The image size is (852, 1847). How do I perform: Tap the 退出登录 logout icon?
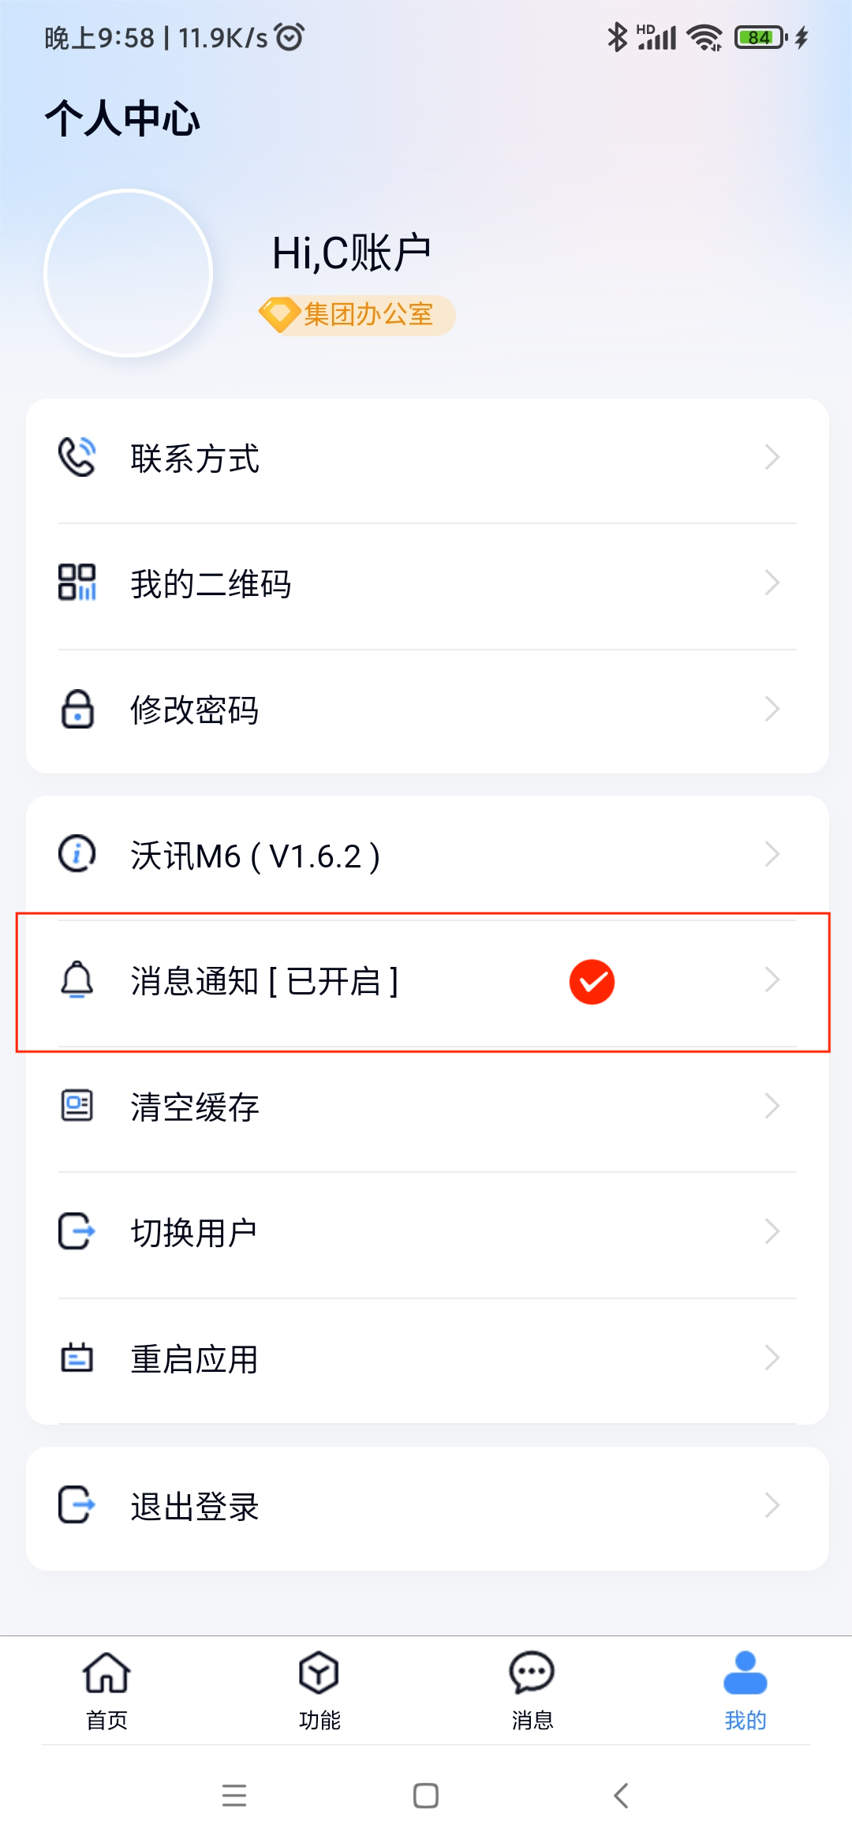point(77,1504)
